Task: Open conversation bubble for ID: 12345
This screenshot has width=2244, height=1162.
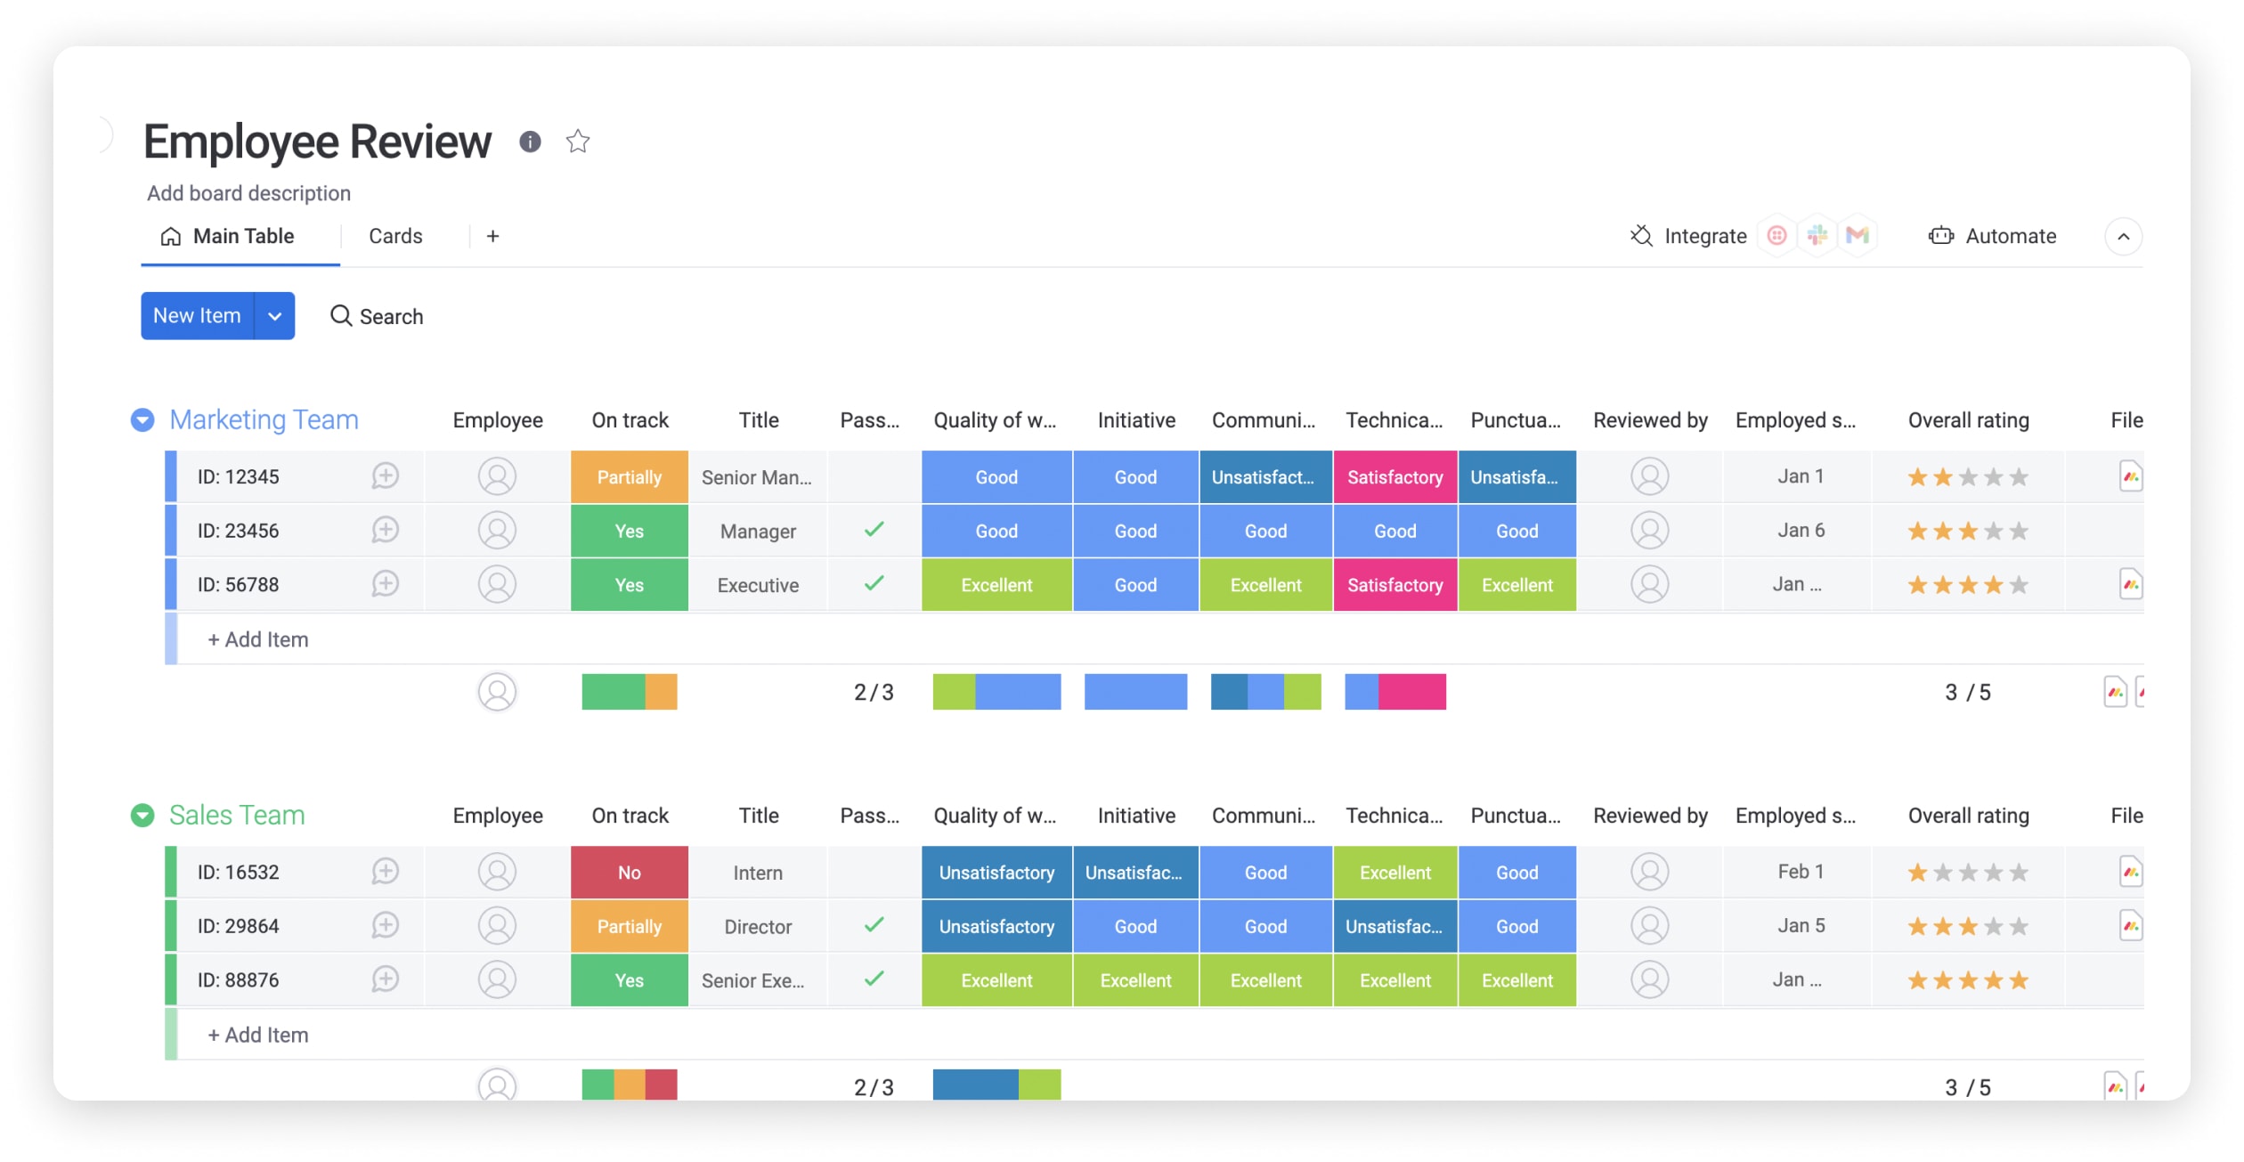Action: [385, 476]
